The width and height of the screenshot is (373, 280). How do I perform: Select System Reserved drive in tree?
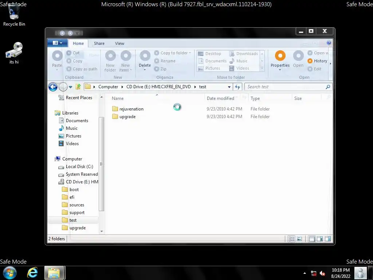pos(78,174)
